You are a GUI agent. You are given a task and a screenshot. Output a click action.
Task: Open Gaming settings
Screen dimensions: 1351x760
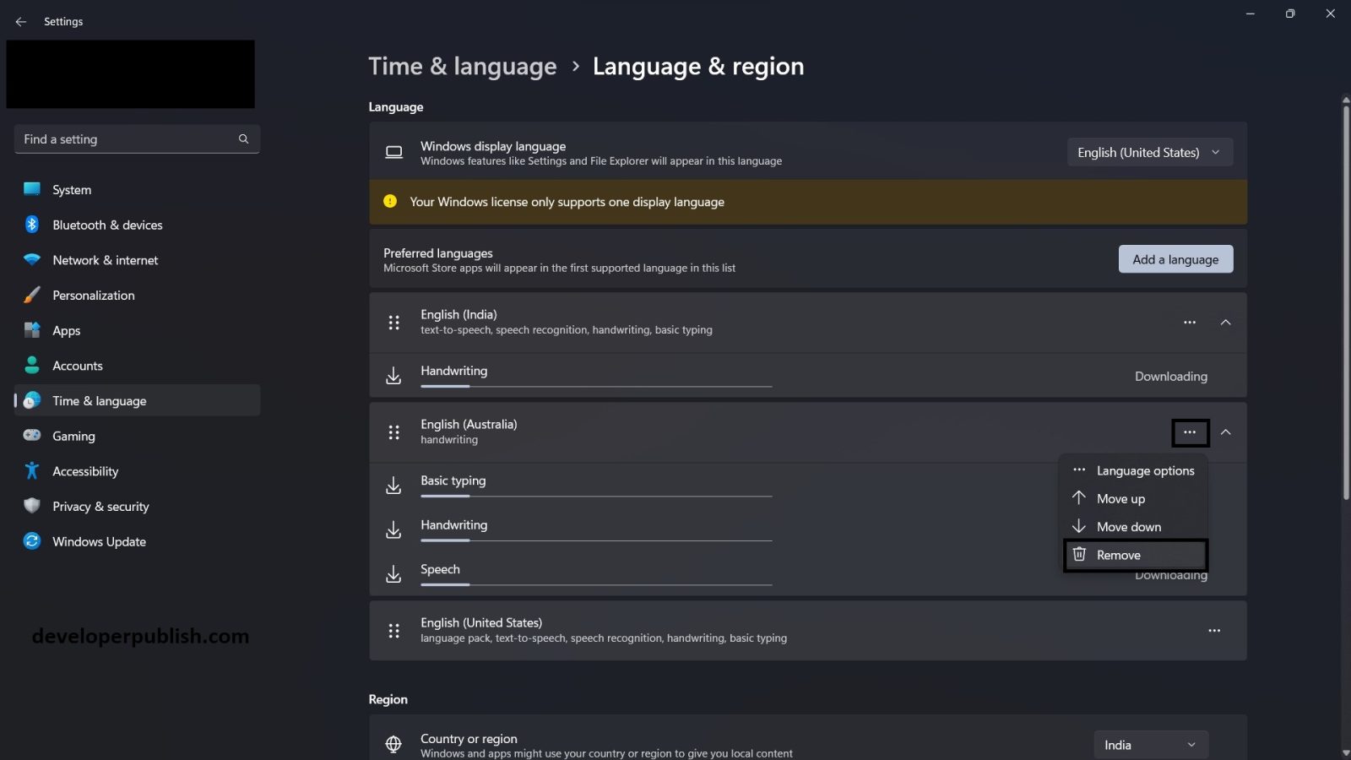(x=74, y=436)
